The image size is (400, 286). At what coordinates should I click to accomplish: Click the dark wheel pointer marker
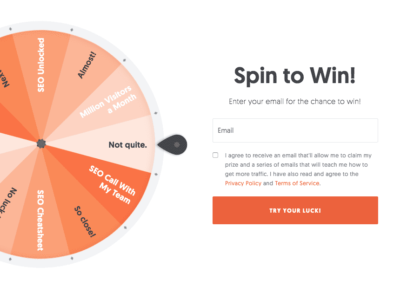[173, 145]
